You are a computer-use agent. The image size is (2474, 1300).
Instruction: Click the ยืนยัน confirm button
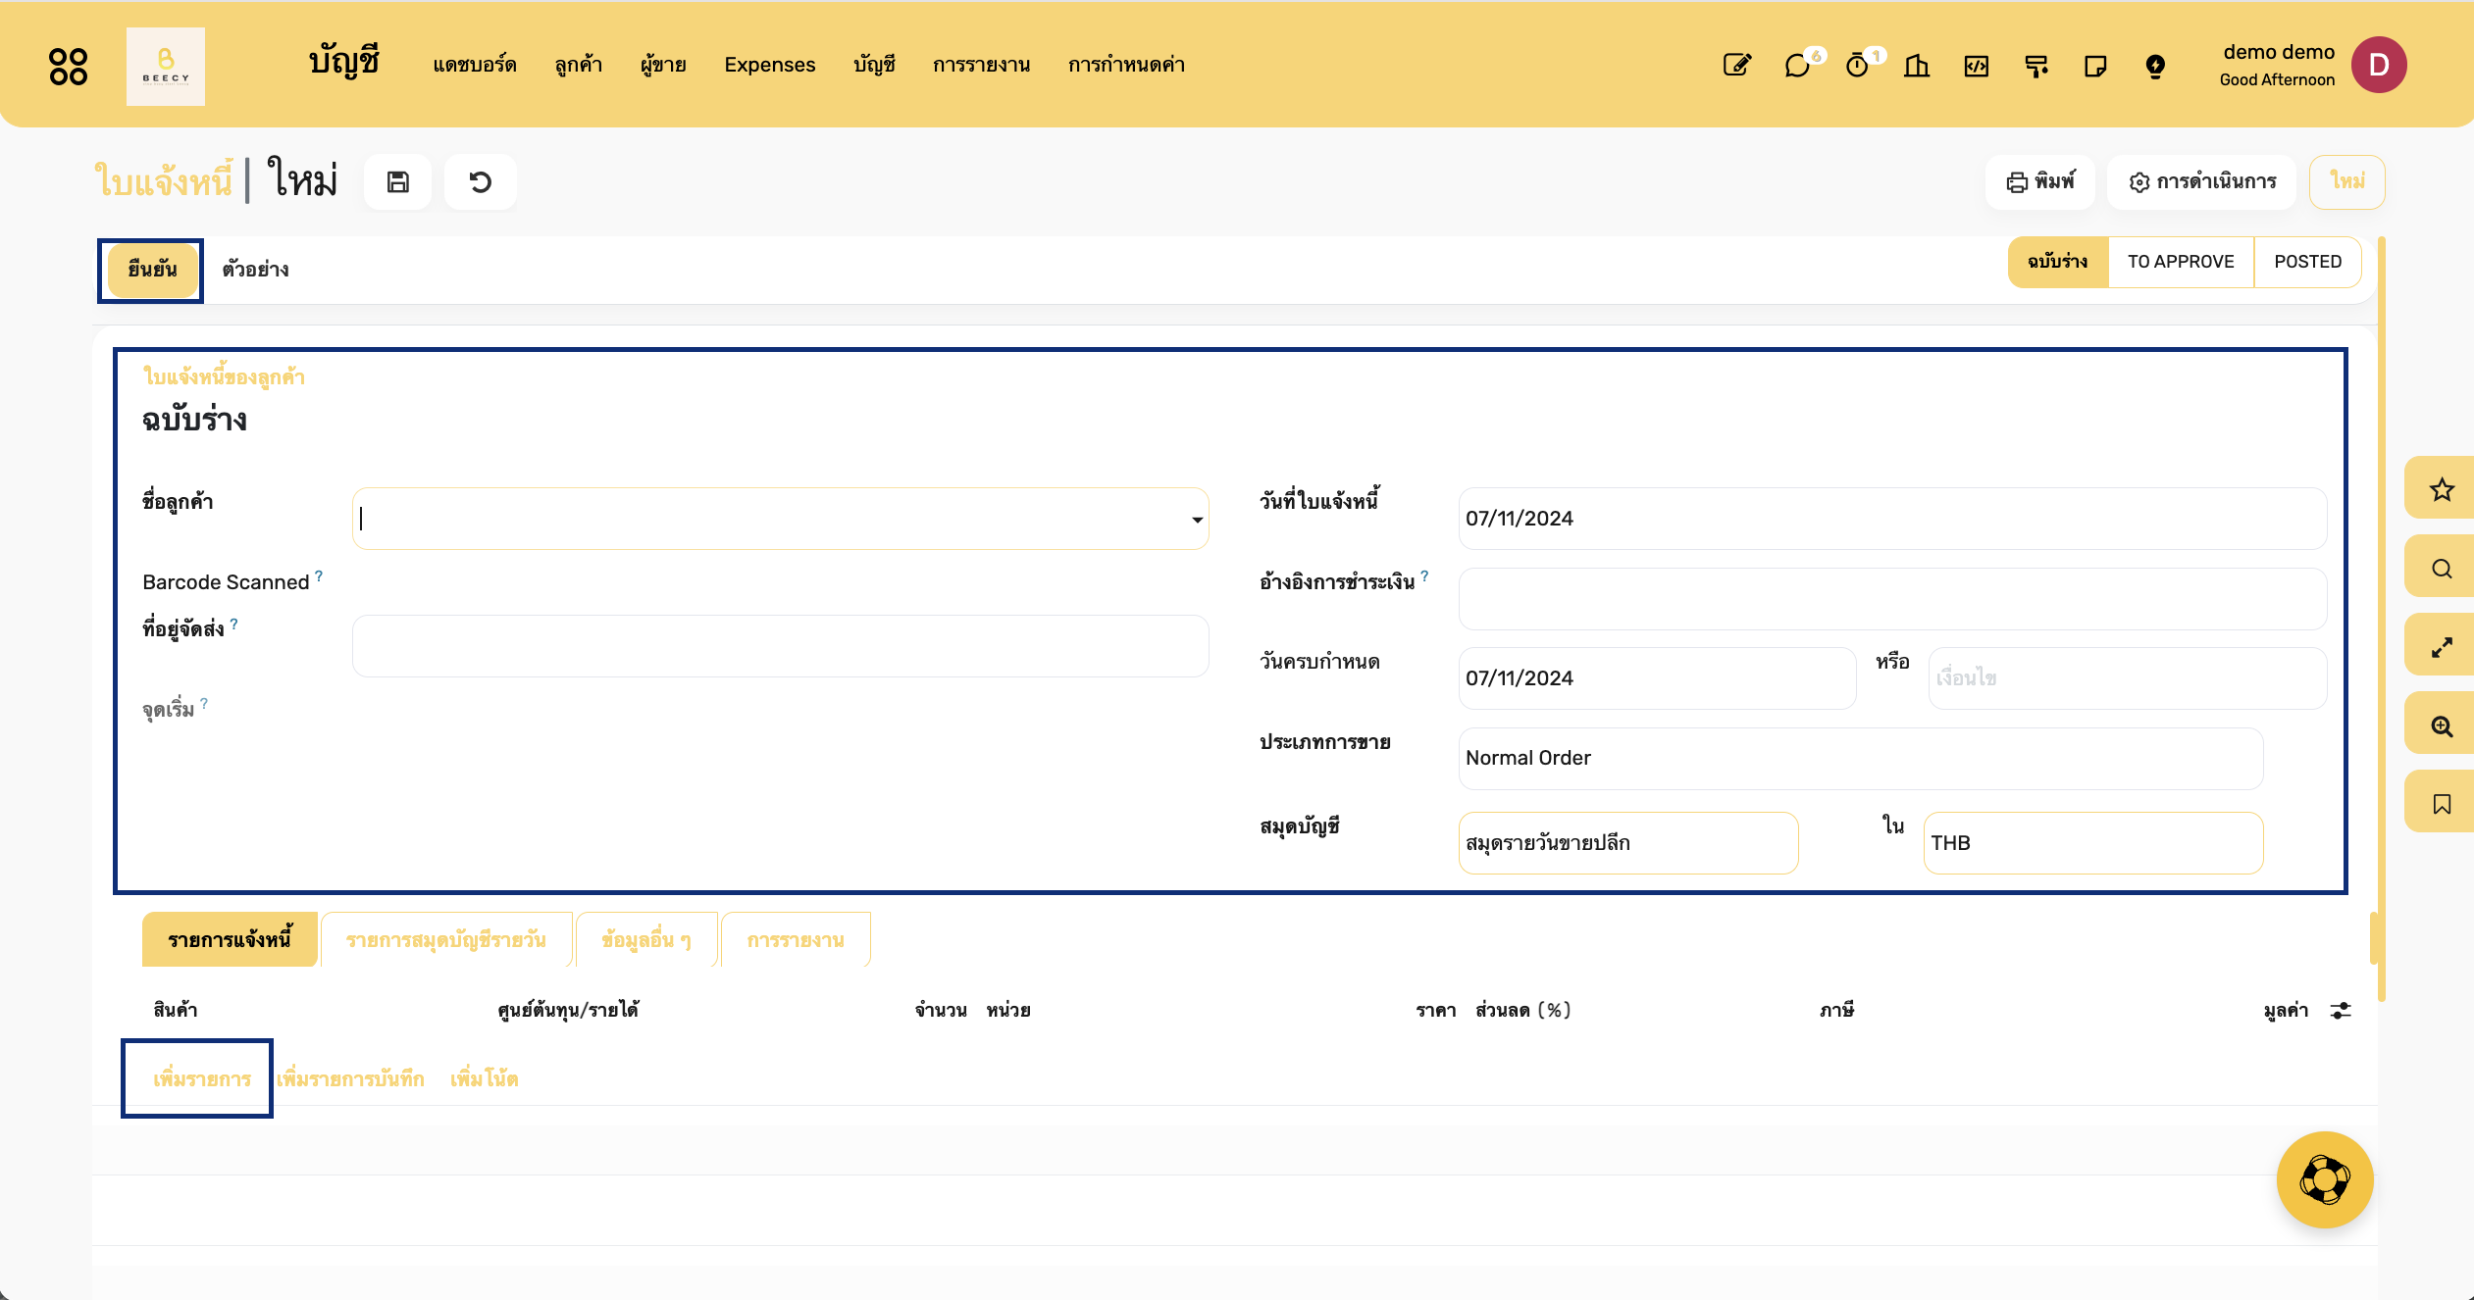coord(152,270)
